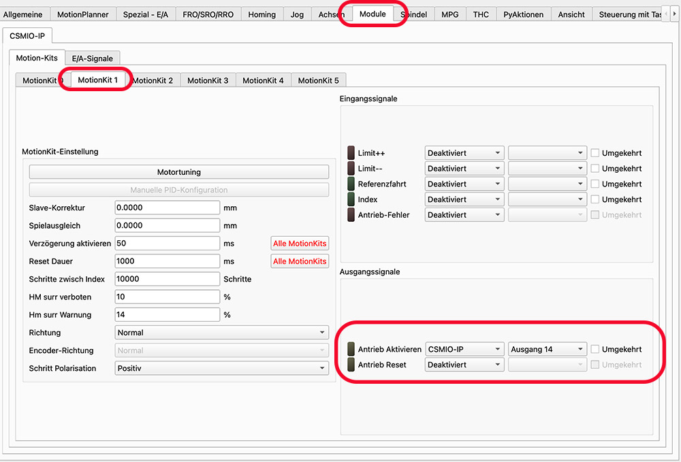The height and width of the screenshot is (462, 681).
Task: Click the Antrieb Aktivieren status indicator
Action: pyautogui.click(x=351, y=349)
